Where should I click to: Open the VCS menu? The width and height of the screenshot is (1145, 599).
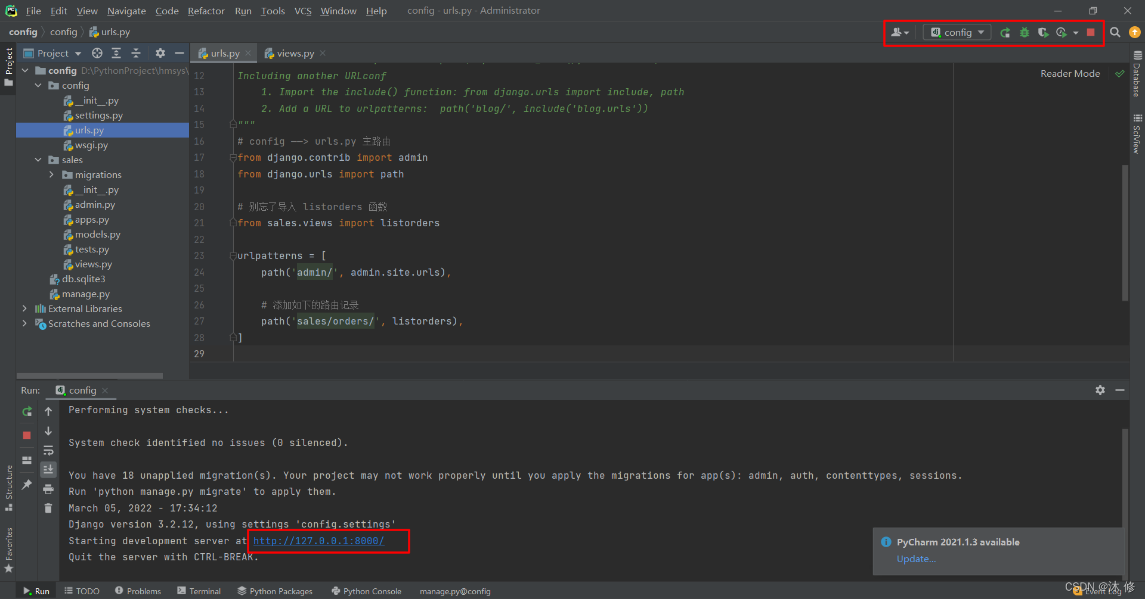tap(303, 11)
